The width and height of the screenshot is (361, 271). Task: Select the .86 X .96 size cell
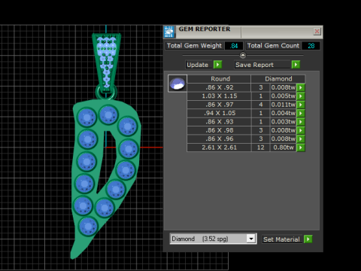tap(219, 139)
